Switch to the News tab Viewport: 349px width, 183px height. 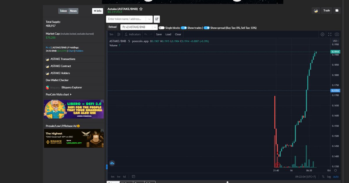point(73,11)
